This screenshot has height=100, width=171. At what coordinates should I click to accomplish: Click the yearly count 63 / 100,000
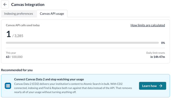click(14, 57)
